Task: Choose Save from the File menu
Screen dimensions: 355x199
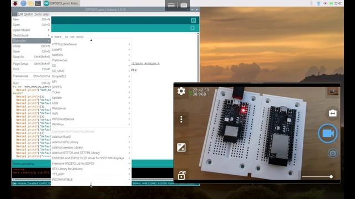Action: [32, 51]
